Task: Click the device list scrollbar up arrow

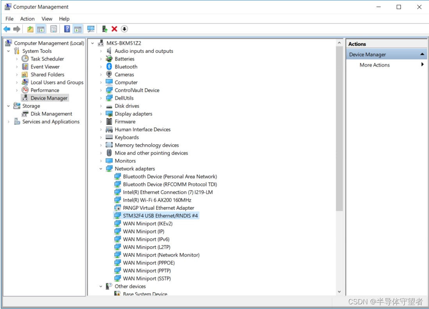Action: [339, 43]
